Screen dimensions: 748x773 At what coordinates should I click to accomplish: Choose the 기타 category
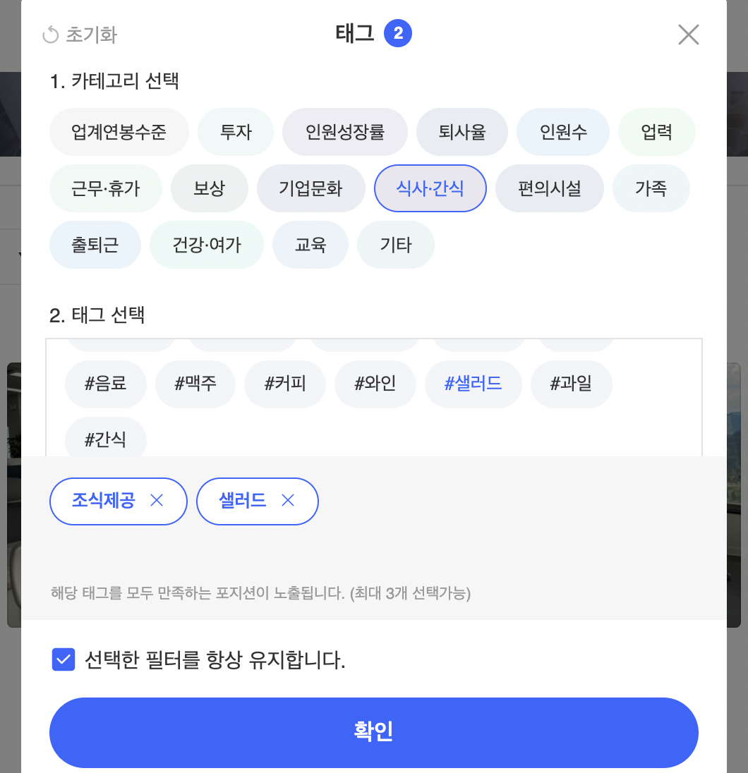point(396,245)
